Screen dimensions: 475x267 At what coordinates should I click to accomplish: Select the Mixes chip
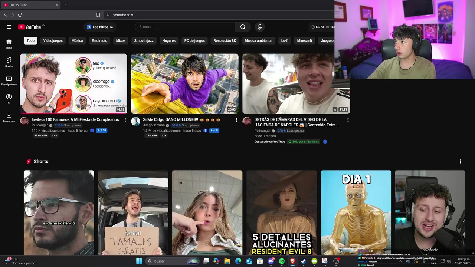pyautogui.click(x=121, y=40)
